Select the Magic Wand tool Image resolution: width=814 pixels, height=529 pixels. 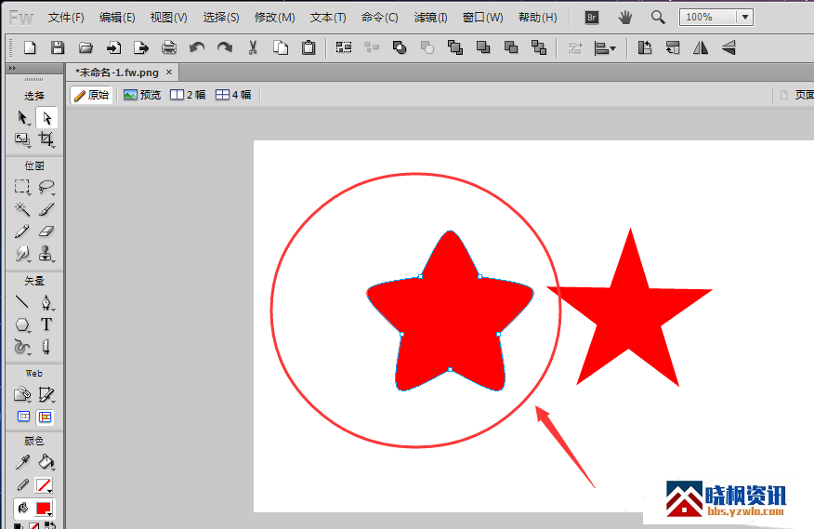[x=22, y=209]
